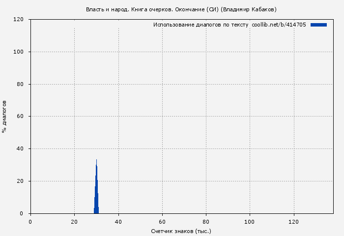The width and height of the screenshot is (344, 236).
Task: Click the 40 tick label on the y-axis
Action: (20, 149)
